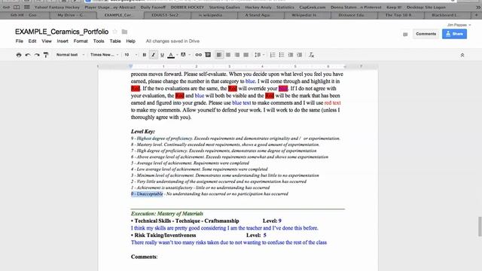Image resolution: width=482 pixels, height=271 pixels.
Task: Redo the last undone action
Action: 37,55
